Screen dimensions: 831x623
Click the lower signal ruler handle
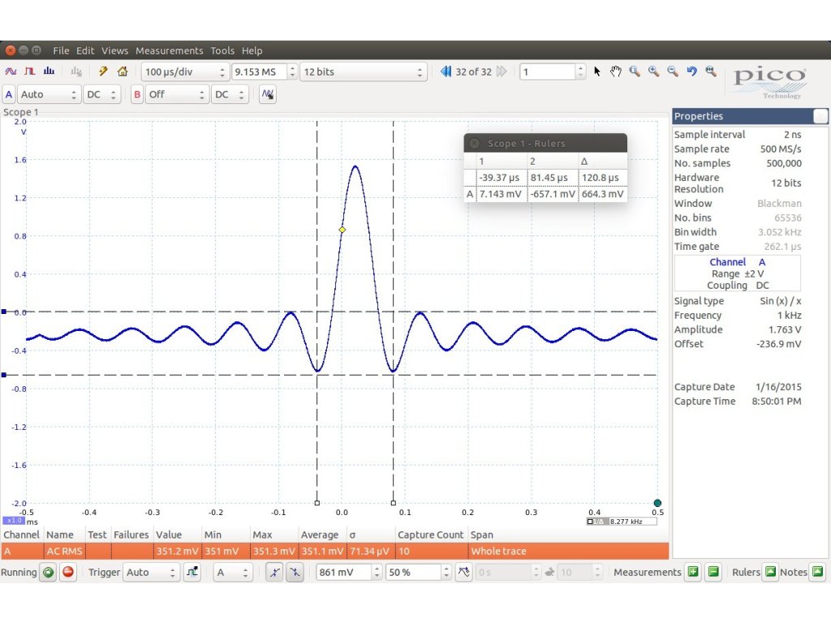point(4,375)
